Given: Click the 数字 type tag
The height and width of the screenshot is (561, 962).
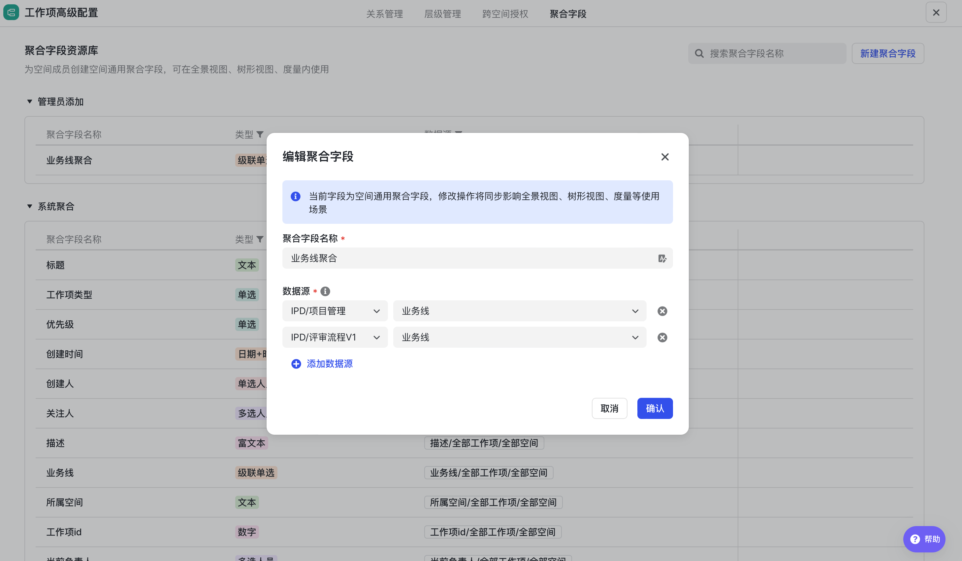Looking at the screenshot, I should coord(247,532).
